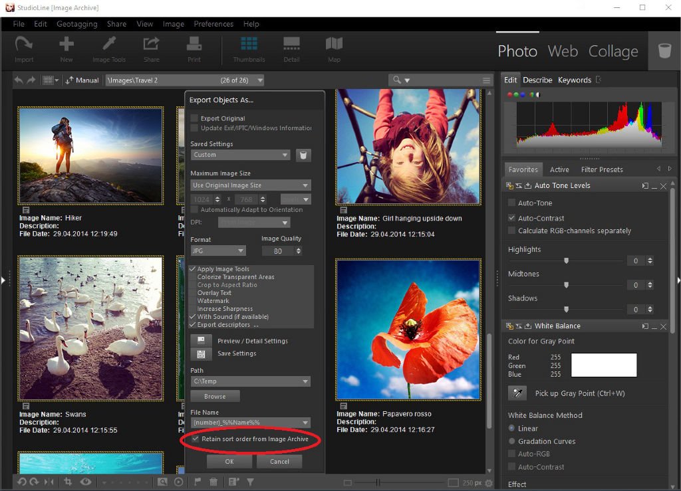Switch to Collage mode
681x491 pixels.
(613, 51)
